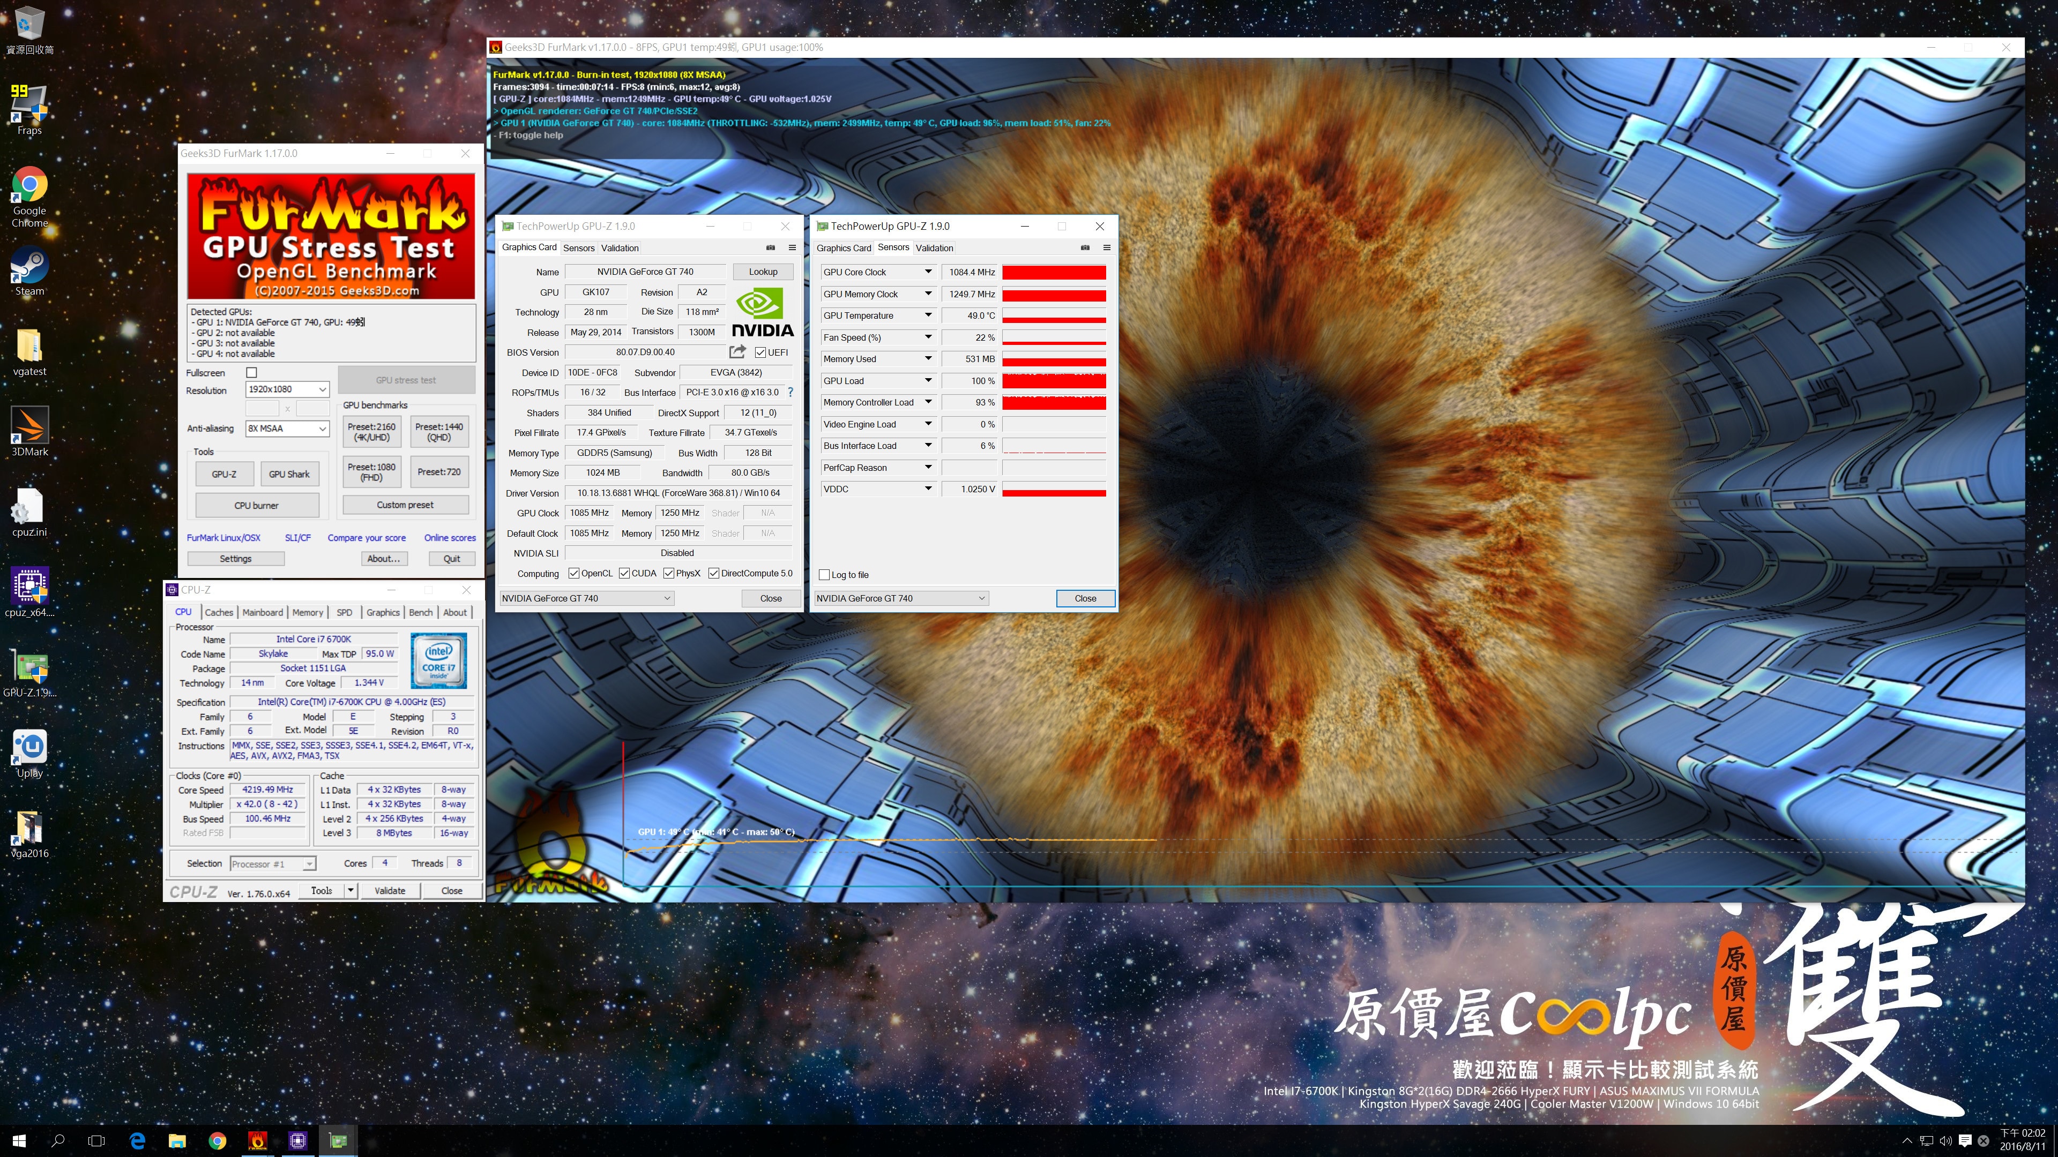Toggle the CUDA computing checkbox
Image resolution: width=2058 pixels, height=1157 pixels.
pos(624,573)
